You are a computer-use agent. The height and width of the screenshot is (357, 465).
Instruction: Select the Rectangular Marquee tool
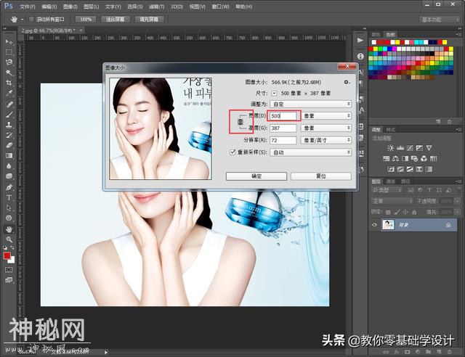[9, 52]
